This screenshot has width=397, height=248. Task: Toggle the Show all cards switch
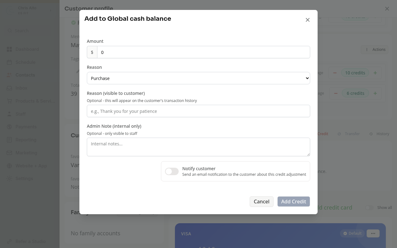(369, 208)
